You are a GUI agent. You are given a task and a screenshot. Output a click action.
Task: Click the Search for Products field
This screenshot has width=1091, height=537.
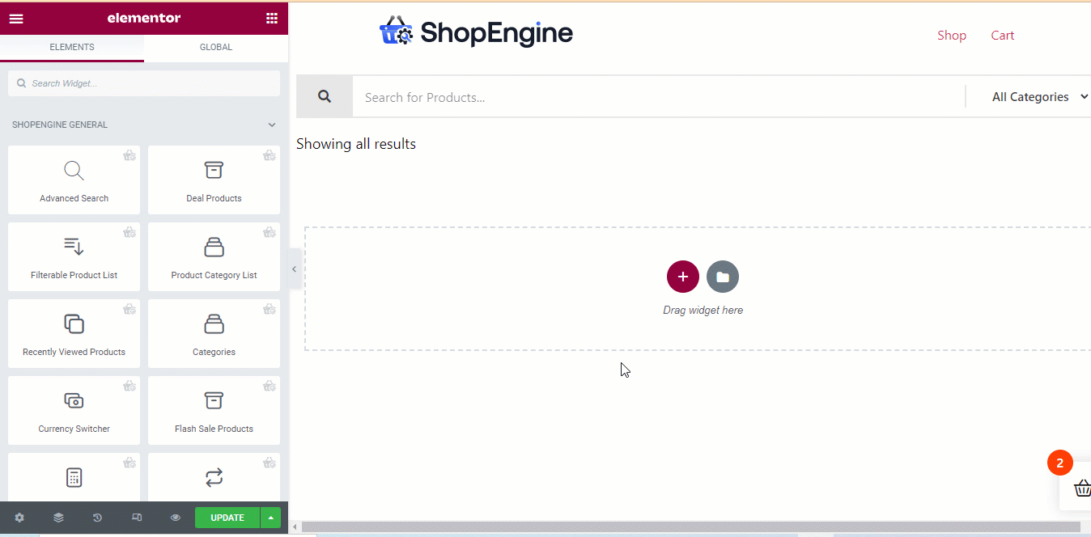point(657,97)
